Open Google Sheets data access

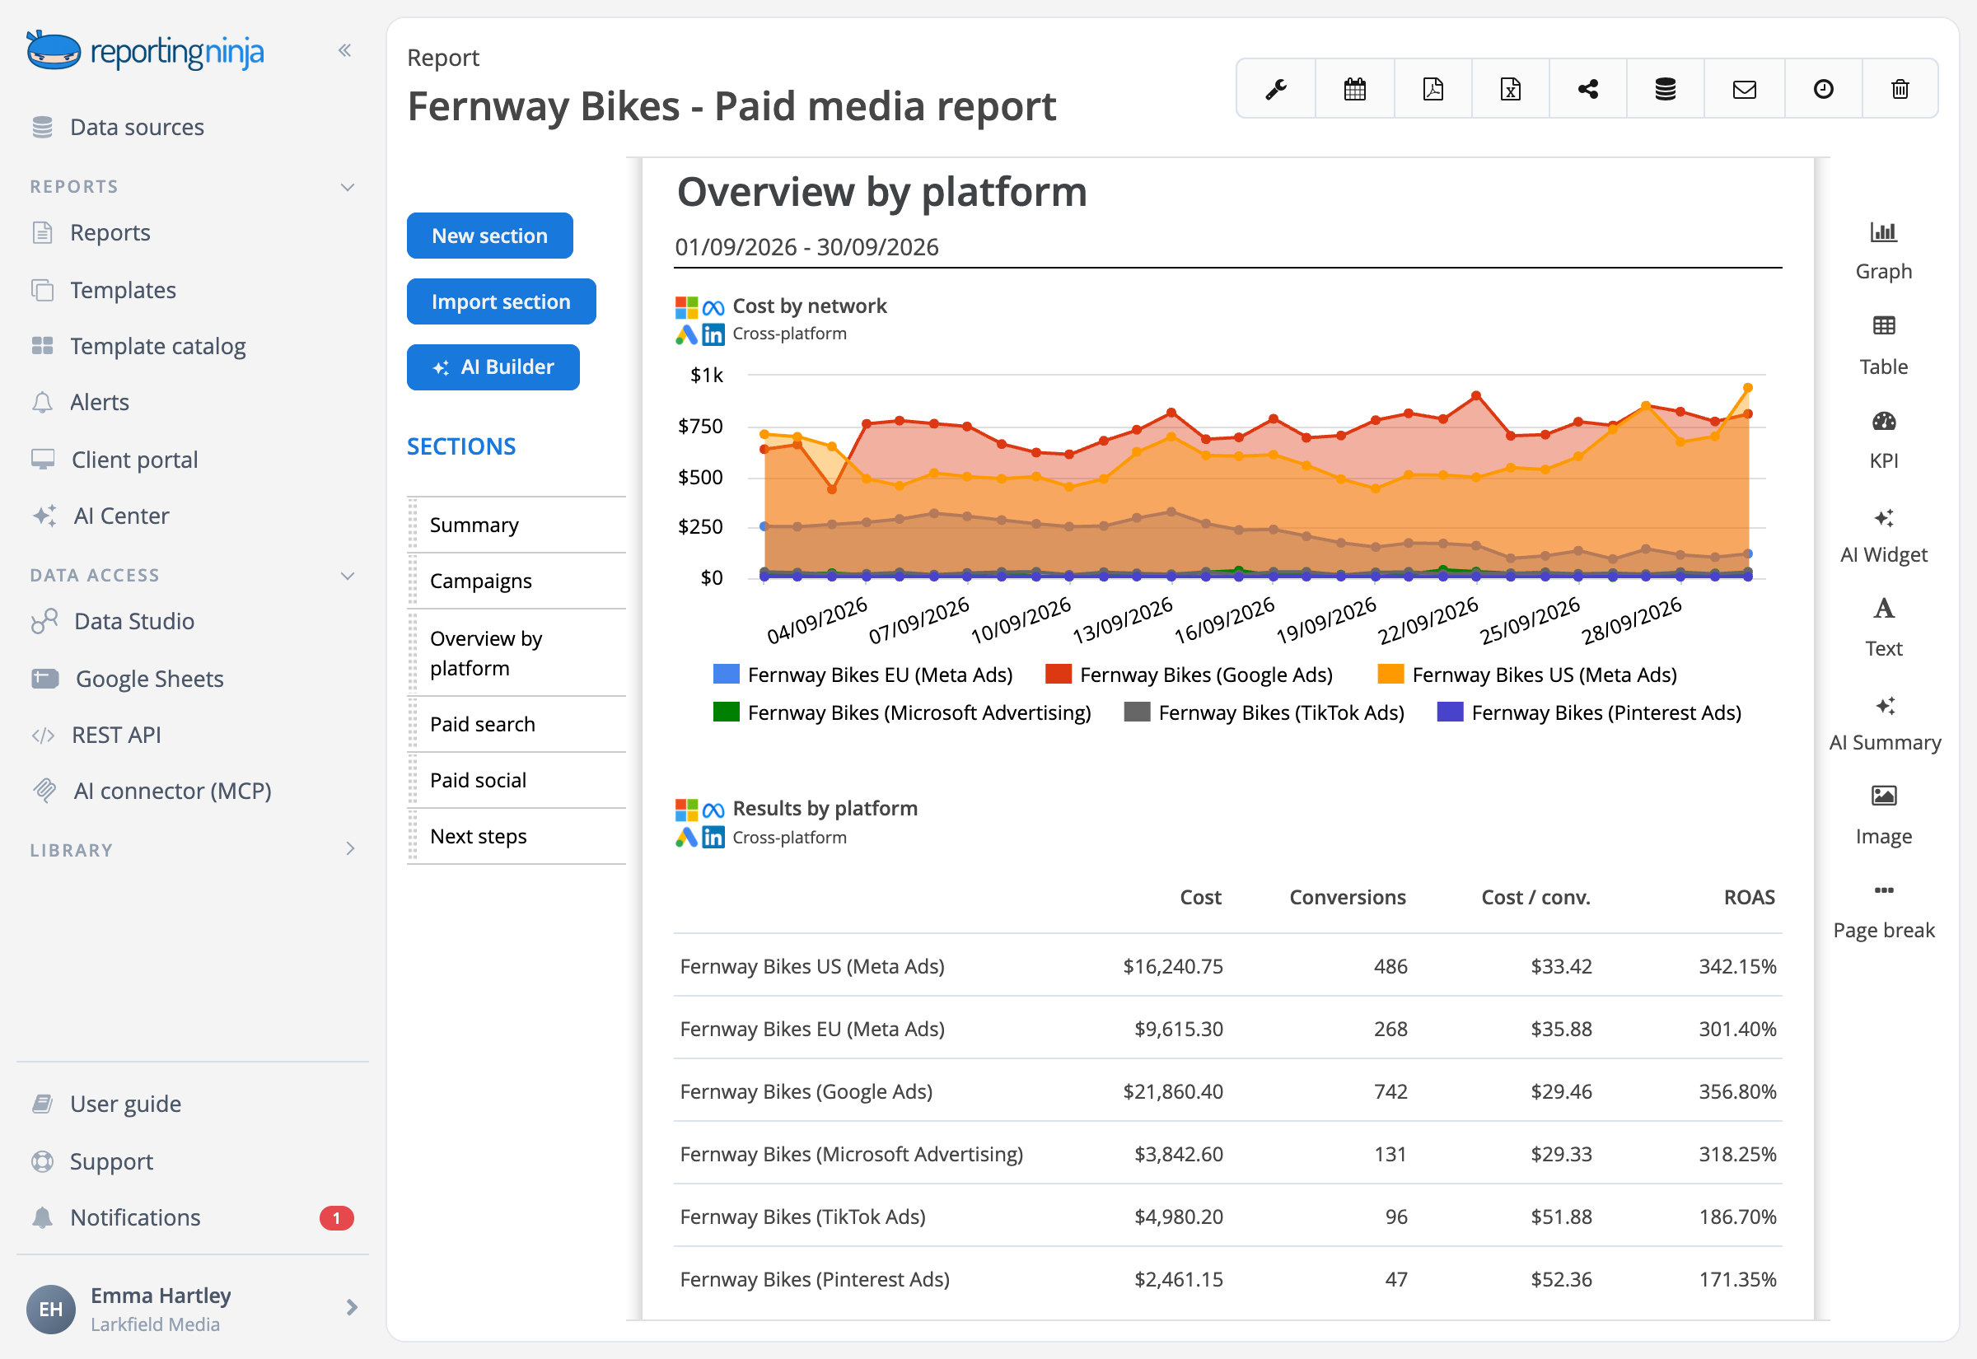tap(150, 679)
